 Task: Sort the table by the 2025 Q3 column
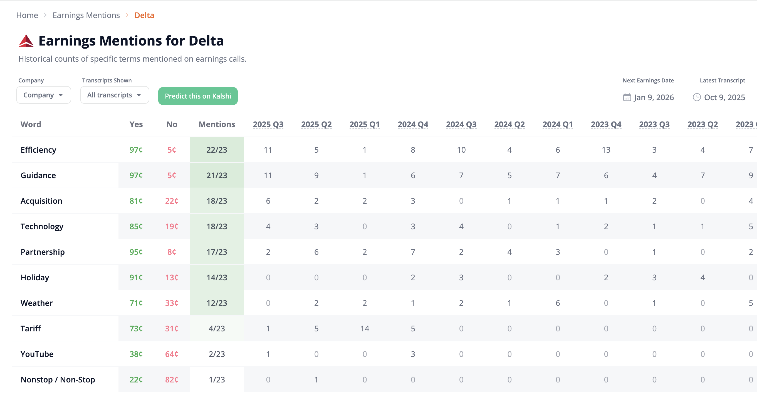pyautogui.click(x=268, y=124)
